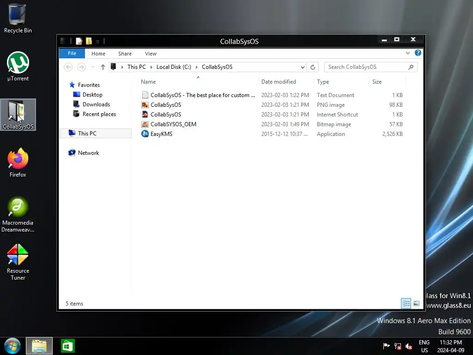This screenshot has height=355, width=473.
Task: Open the taskbar clock and date
Action: click(451, 346)
